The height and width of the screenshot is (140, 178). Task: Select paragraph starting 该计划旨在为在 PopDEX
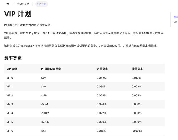tap(81, 46)
